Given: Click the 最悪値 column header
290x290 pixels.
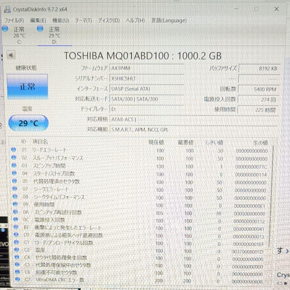Looking at the screenshot, I should [186, 142].
